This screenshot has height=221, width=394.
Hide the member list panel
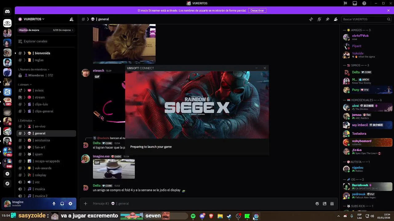pos(336,19)
